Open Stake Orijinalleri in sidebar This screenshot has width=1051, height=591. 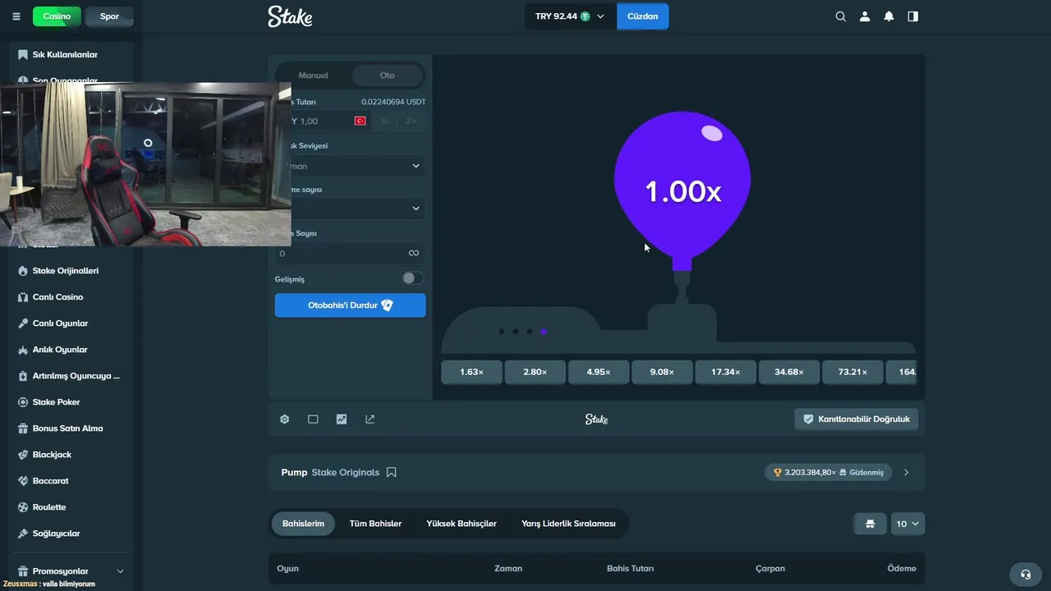click(x=67, y=270)
